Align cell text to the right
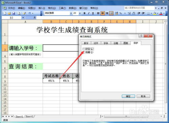Screen dimensions: 169x123 [x=107, y=13]
